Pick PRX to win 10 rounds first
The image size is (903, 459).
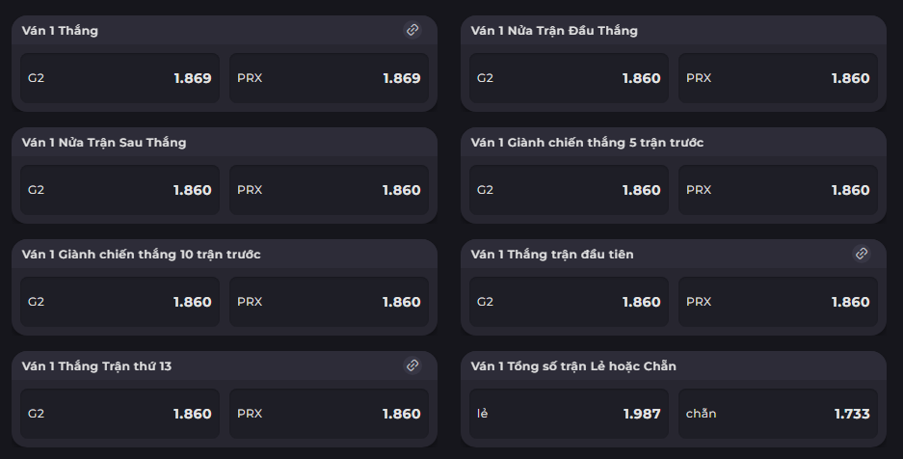329,302
